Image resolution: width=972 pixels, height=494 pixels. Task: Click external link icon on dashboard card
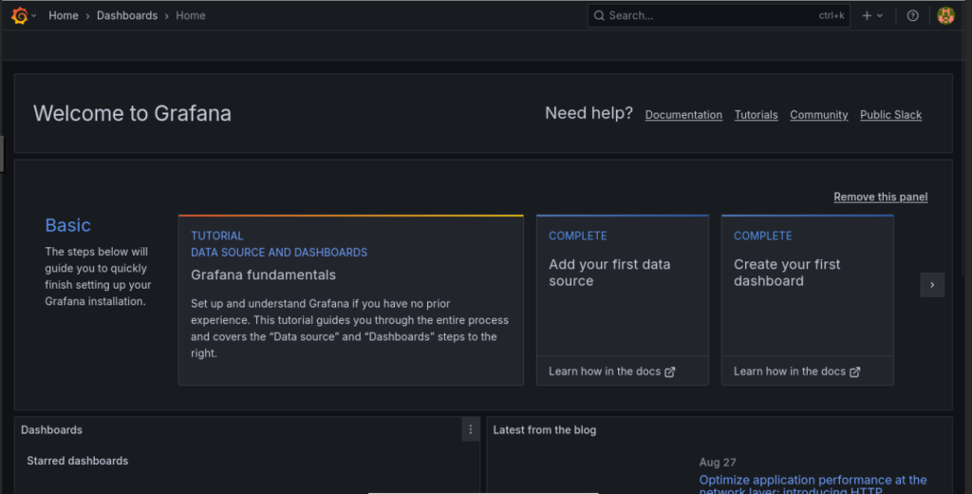click(855, 371)
